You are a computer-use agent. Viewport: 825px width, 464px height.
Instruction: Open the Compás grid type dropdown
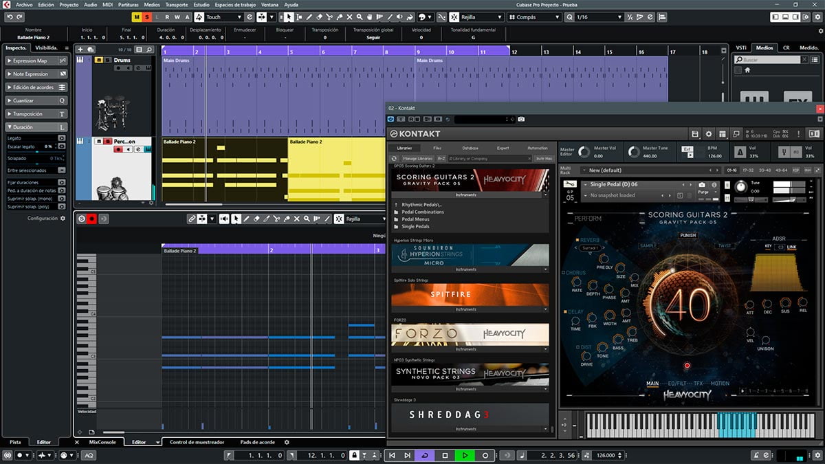click(534, 16)
